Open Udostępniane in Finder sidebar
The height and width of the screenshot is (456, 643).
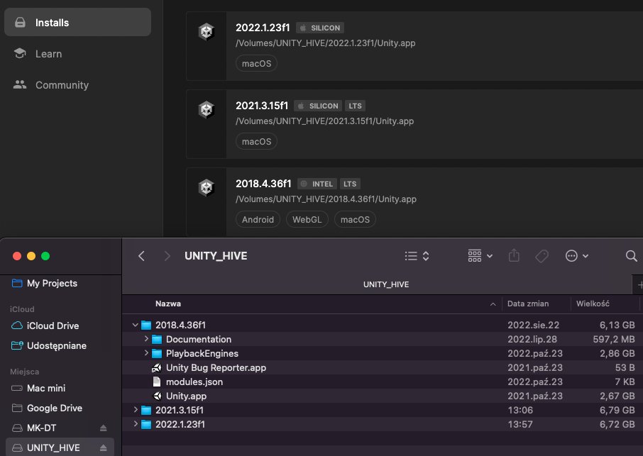[x=57, y=345]
